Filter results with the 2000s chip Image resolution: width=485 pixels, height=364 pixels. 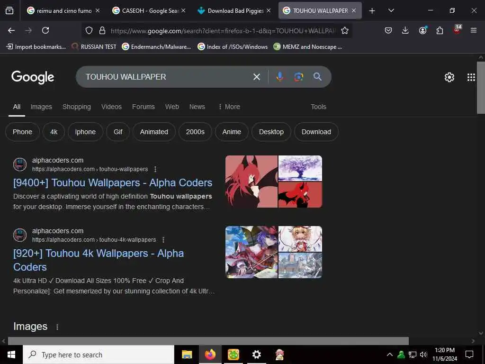click(195, 132)
